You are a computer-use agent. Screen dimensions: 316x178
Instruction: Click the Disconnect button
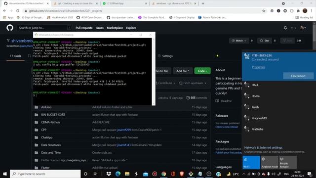pos(298,76)
